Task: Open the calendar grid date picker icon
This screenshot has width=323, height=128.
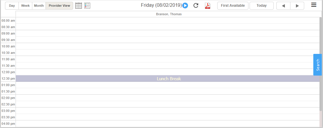Action: pyautogui.click(x=78, y=6)
